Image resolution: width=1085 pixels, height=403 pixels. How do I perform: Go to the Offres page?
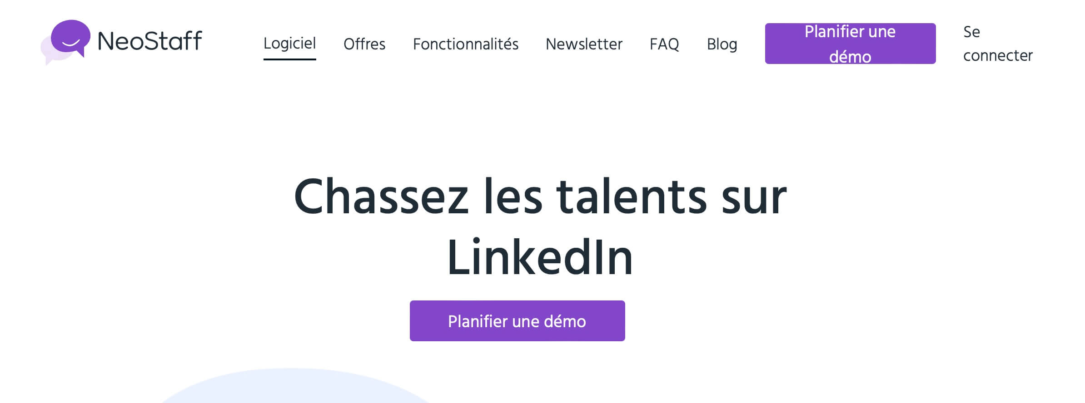pyautogui.click(x=364, y=44)
